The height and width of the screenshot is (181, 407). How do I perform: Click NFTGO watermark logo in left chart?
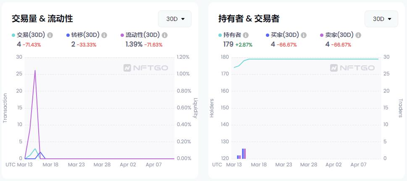[x=146, y=68]
